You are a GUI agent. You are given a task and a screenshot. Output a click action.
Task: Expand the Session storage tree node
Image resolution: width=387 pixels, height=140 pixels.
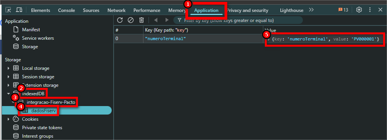click(x=9, y=77)
